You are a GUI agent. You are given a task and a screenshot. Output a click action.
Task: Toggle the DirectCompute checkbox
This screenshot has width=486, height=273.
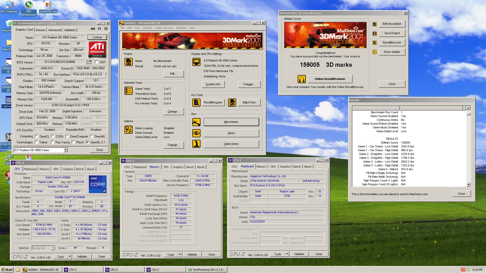[67, 136]
